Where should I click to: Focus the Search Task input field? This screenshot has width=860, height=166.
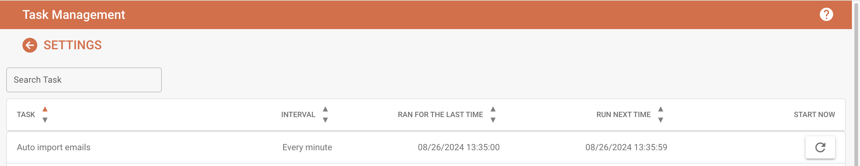(x=84, y=80)
